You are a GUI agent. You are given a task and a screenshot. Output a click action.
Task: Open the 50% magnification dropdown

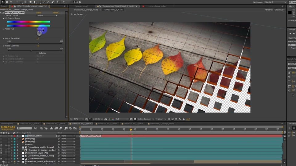[x=79, y=119]
